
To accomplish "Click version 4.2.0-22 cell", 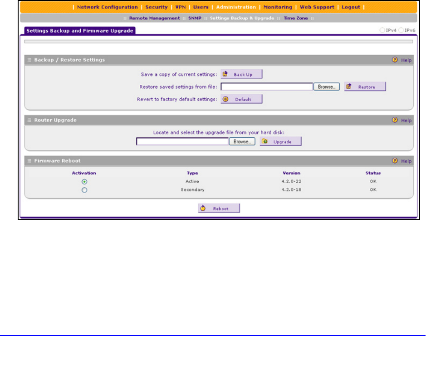I will click(292, 181).
